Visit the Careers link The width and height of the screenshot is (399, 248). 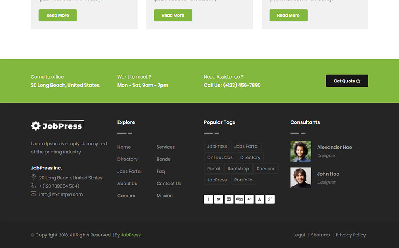(x=126, y=196)
